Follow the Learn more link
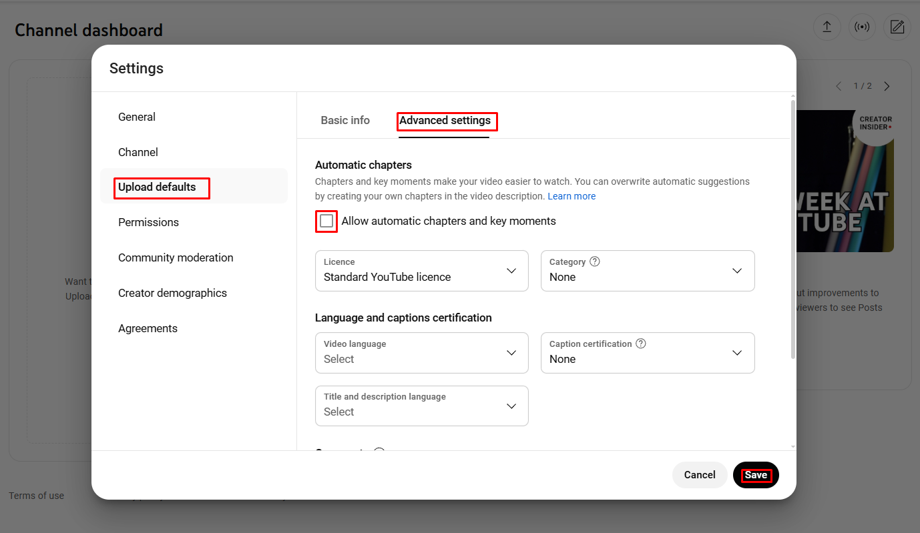This screenshot has height=533, width=920. (571, 196)
